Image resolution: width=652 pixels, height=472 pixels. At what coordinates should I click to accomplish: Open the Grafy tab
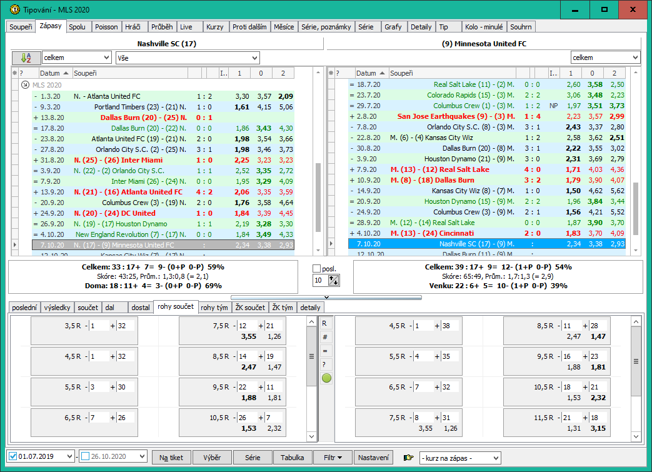tap(393, 27)
